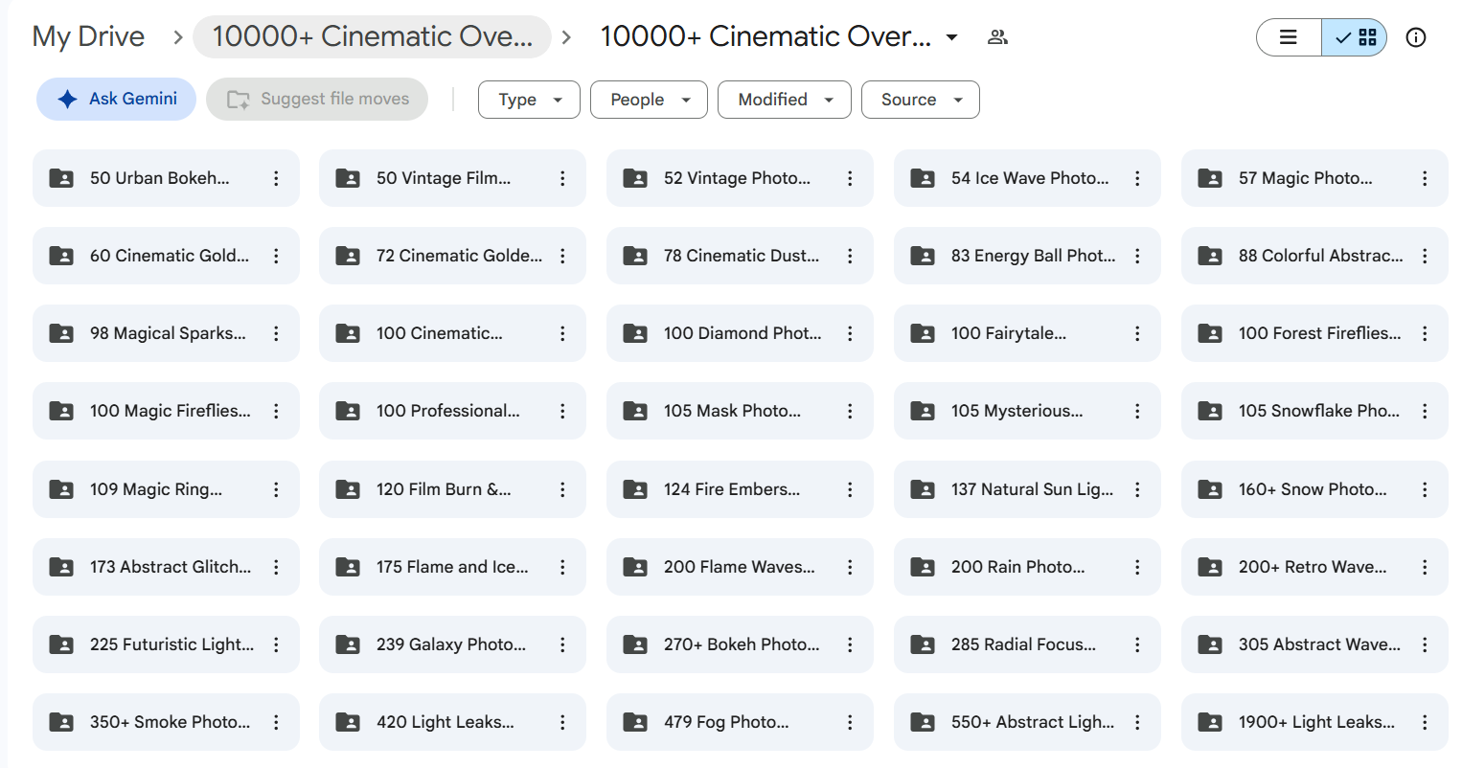Open the Modified filter dropdown
Viewport: 1462px width, 768px height.
click(x=785, y=100)
